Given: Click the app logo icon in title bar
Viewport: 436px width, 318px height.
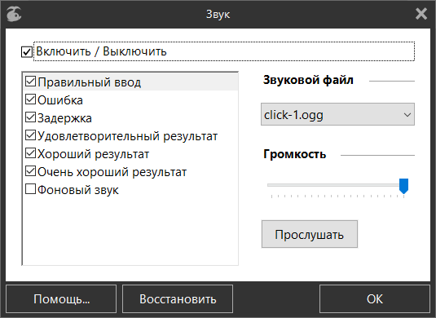Looking at the screenshot, I should [x=14, y=14].
